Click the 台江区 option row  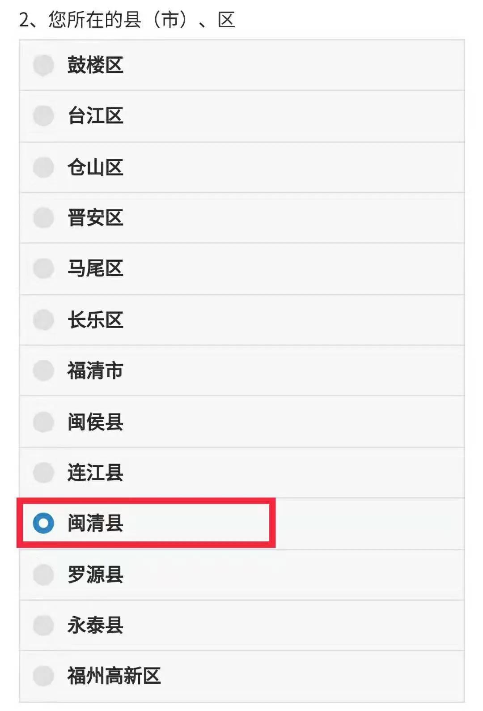(241, 117)
